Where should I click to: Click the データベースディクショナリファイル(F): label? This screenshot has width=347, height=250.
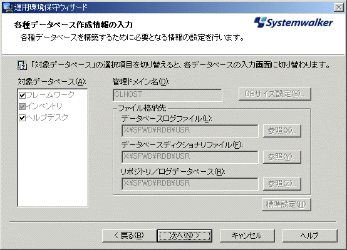point(182,145)
